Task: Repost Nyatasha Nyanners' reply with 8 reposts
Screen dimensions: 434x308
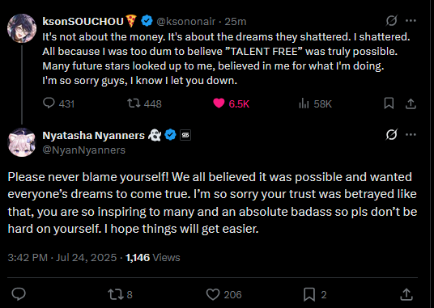Action: click(120, 294)
